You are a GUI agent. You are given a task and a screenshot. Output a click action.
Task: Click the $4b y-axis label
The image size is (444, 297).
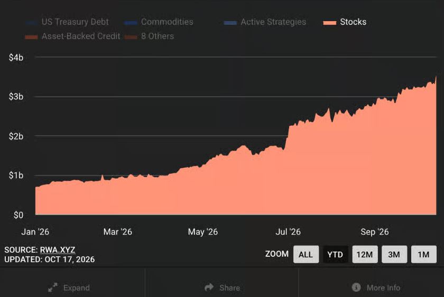16,58
